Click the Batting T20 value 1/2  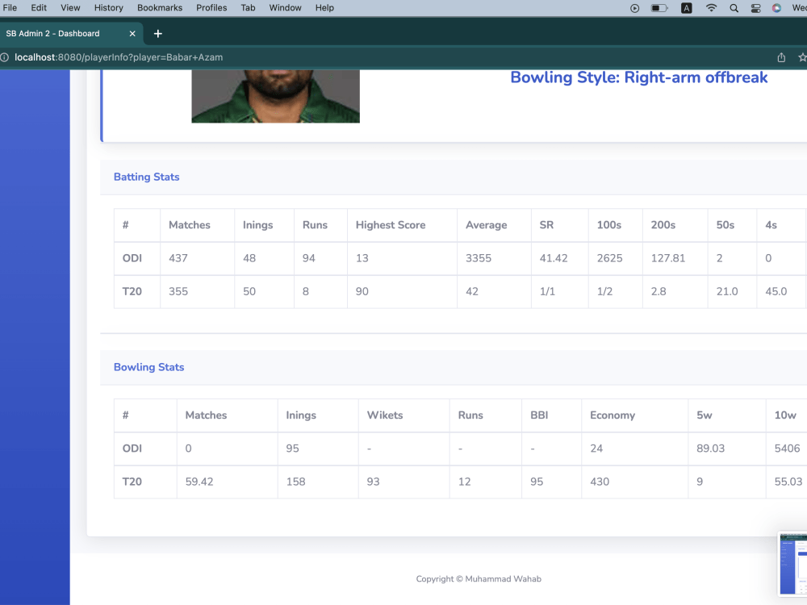coord(604,292)
